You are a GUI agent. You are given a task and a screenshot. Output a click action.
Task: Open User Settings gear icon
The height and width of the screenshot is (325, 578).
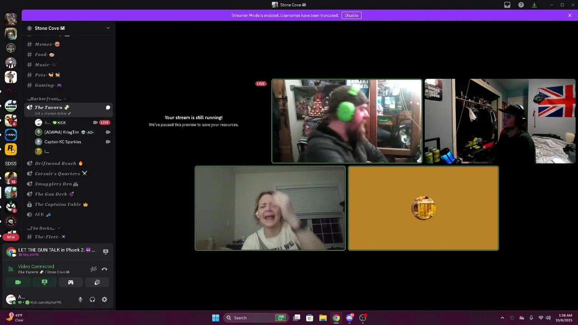104,299
